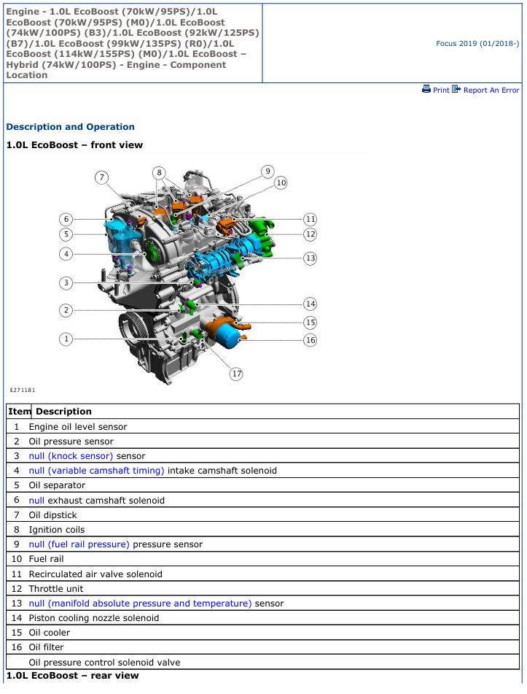Click the '1.0L EcoBoost – rear view' heading
The height and width of the screenshot is (694, 527).
click(72, 676)
